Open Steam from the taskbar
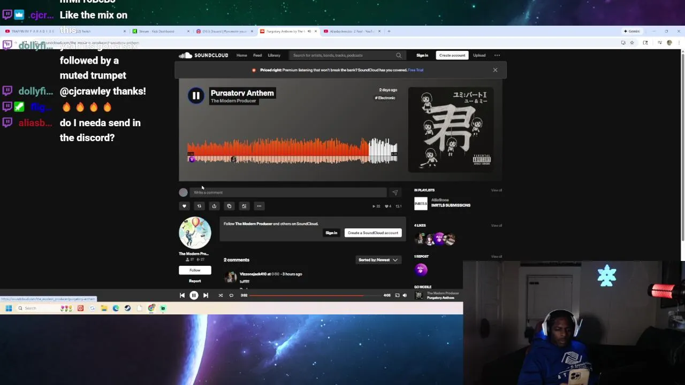Screen dimensions: 685x385 (x=127, y=308)
